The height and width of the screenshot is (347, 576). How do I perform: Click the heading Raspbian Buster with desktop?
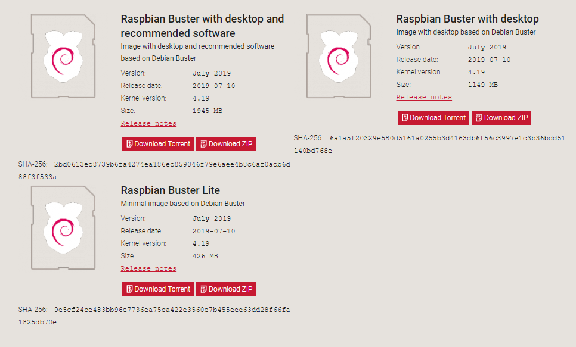(467, 19)
